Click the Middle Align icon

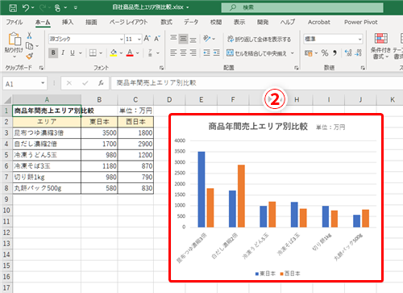tap(183, 39)
